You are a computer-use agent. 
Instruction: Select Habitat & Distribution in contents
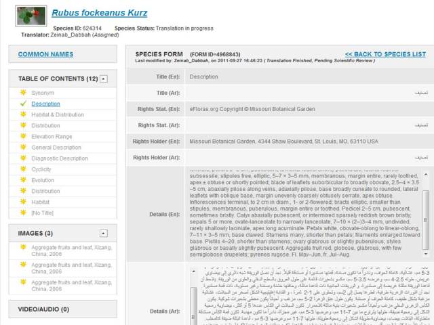[58, 114]
